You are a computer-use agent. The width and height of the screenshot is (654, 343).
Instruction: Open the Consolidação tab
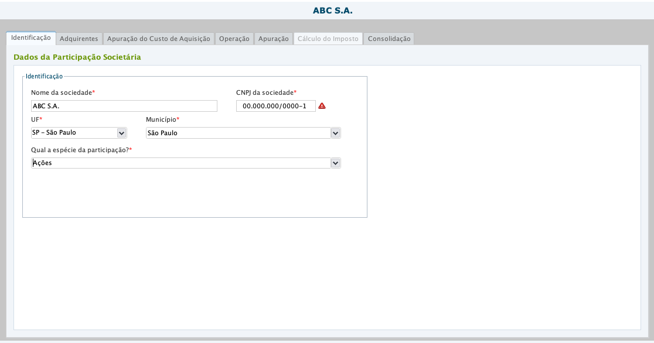pos(389,39)
